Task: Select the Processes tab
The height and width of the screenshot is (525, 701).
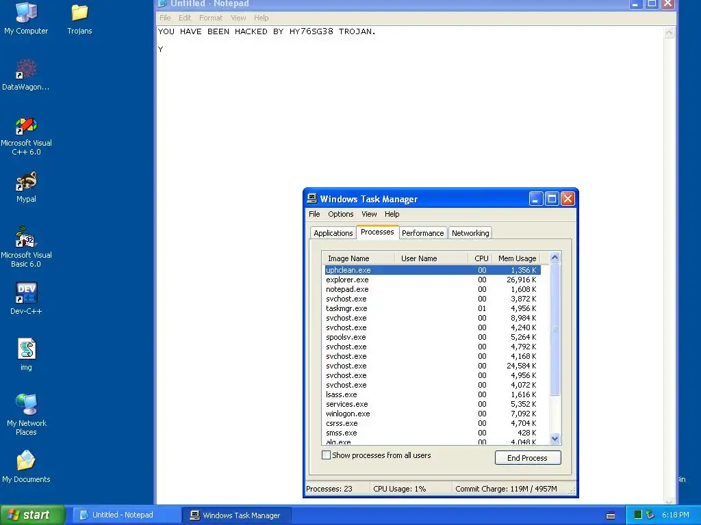Action: (x=377, y=232)
